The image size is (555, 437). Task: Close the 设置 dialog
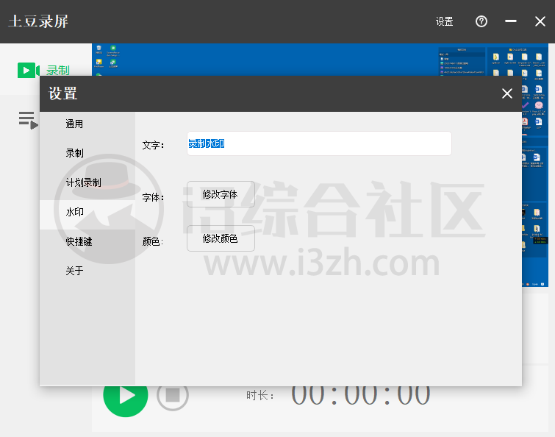point(507,93)
